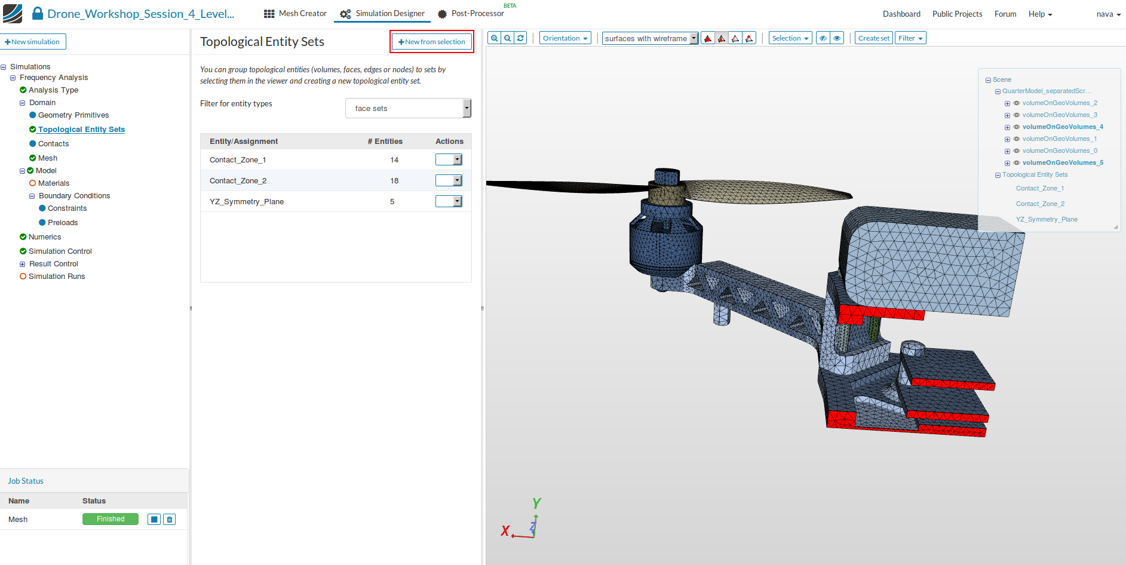Screen dimensions: 1126x565
Task: Open the Contact_Zone_1 actions dropdown
Action: tap(449, 159)
